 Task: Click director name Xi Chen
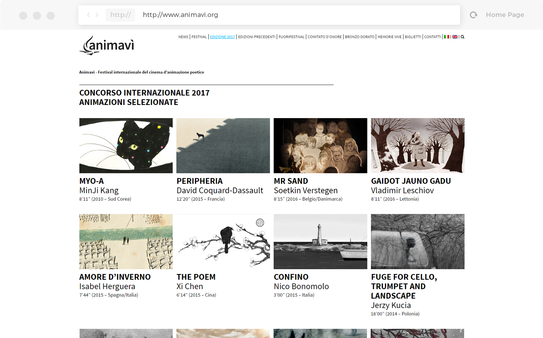click(190, 286)
